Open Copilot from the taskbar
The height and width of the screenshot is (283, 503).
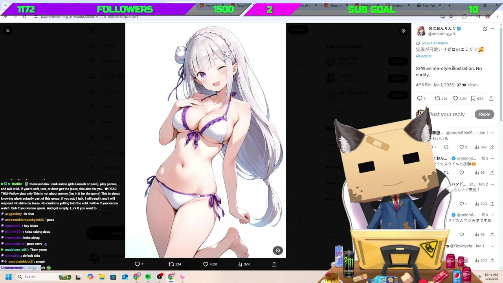[90, 277]
